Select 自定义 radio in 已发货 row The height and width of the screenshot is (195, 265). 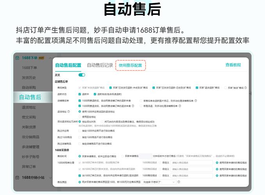pos(160,175)
